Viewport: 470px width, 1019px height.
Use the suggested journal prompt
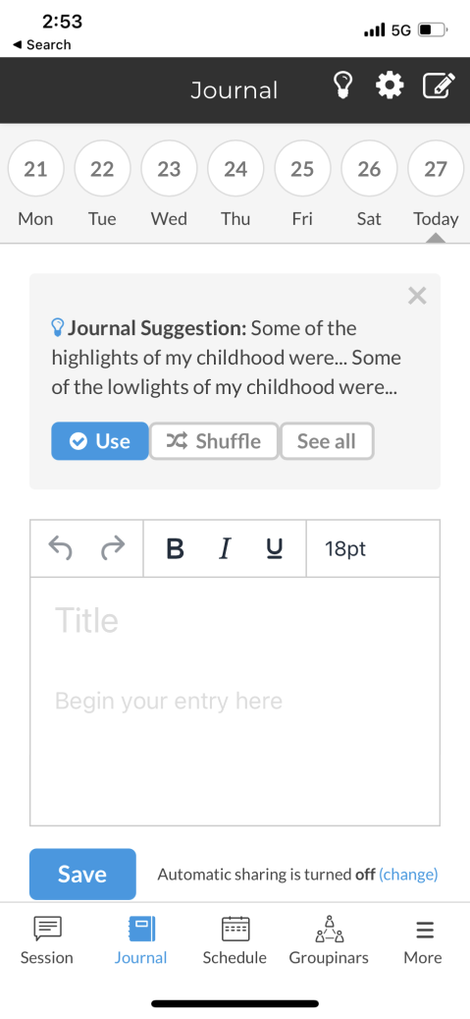pyautogui.click(x=100, y=441)
